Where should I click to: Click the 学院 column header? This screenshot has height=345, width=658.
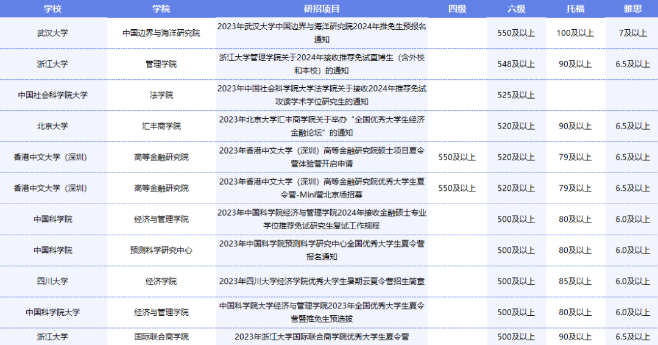[x=161, y=9]
